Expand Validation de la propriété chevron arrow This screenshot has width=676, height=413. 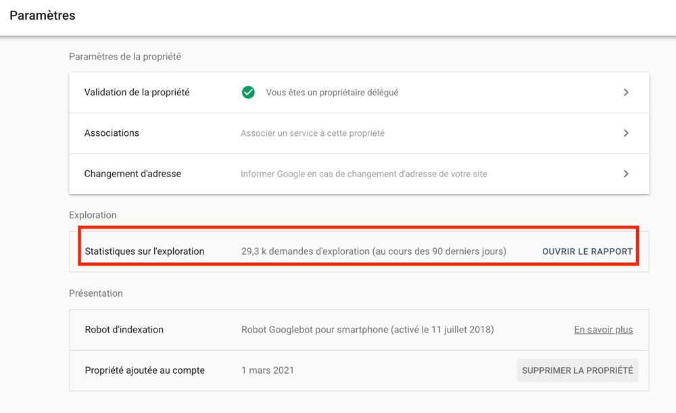tap(626, 92)
